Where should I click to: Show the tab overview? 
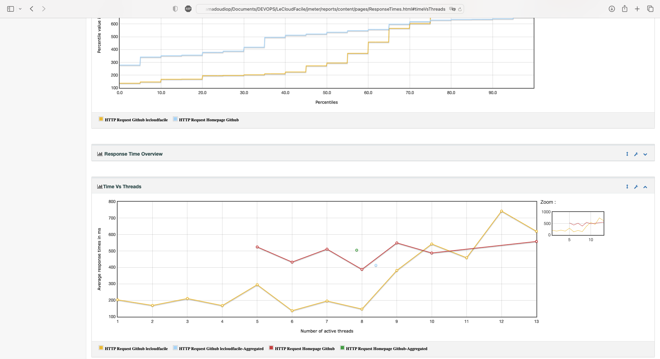click(x=650, y=9)
